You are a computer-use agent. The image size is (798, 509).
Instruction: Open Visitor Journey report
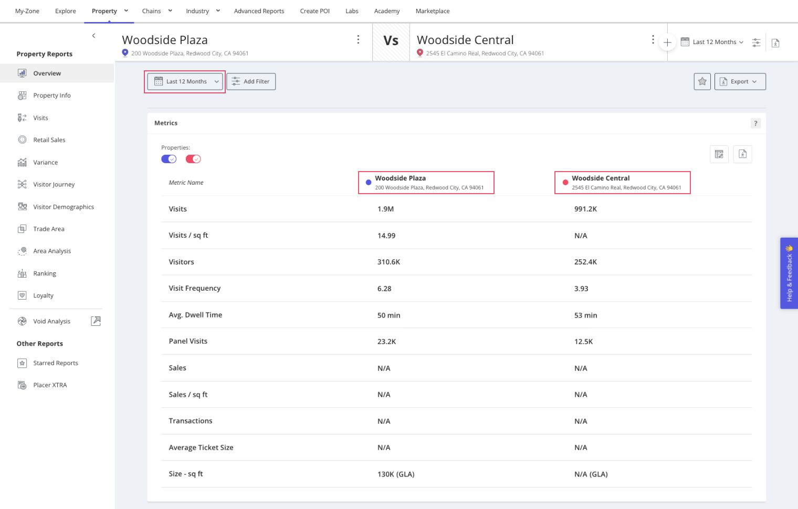coord(54,185)
